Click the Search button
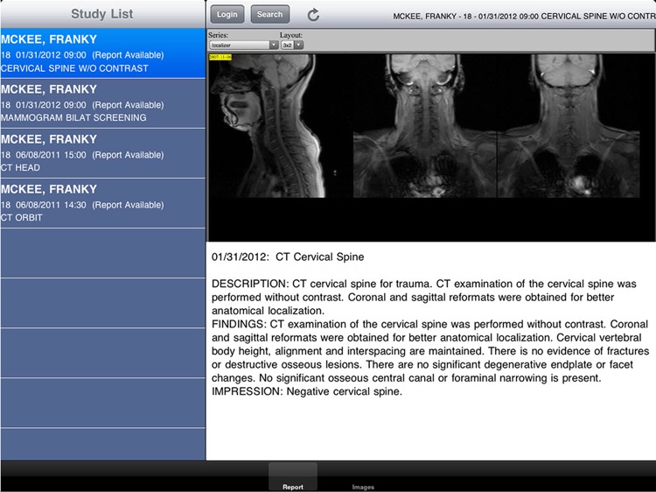The width and height of the screenshot is (656, 492). point(270,14)
